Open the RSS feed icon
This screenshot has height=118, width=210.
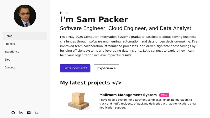pyautogui.click(x=37, y=113)
